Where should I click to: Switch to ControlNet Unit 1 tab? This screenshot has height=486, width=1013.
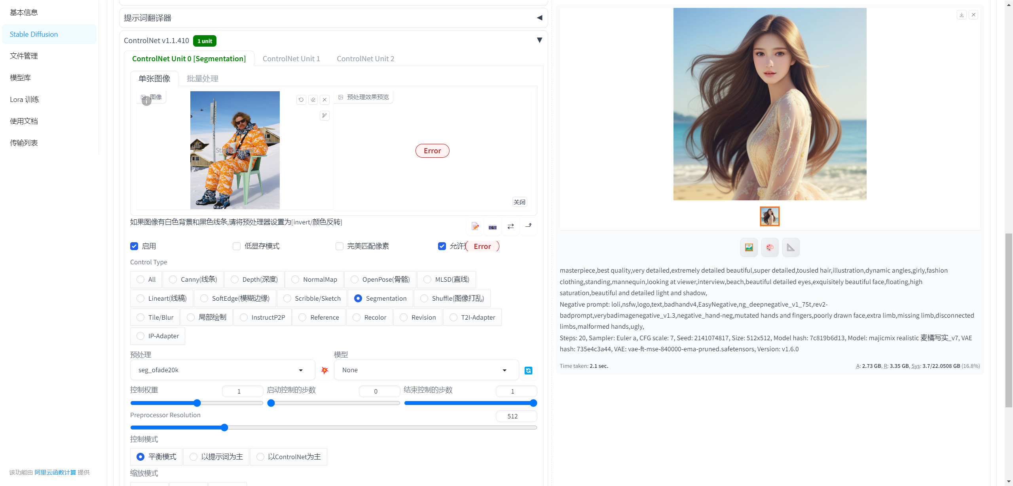point(291,58)
